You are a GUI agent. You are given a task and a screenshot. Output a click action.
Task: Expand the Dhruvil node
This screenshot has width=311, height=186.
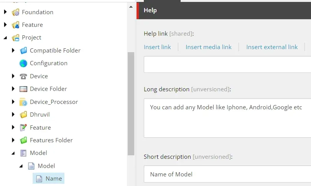(13, 114)
